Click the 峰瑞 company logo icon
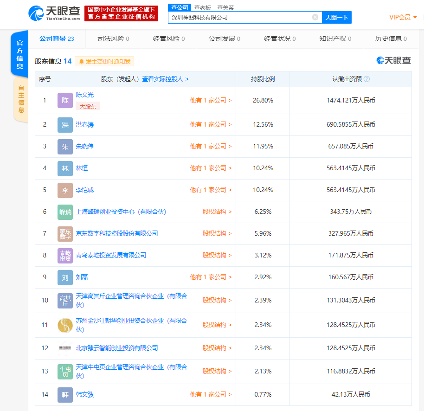The height and width of the screenshot is (411, 424). tap(65, 212)
